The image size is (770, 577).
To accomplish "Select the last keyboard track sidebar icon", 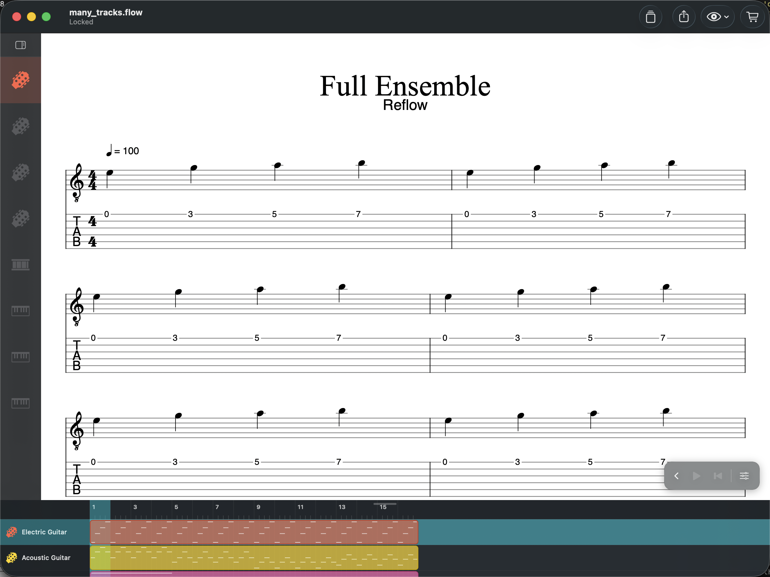I will pos(21,403).
